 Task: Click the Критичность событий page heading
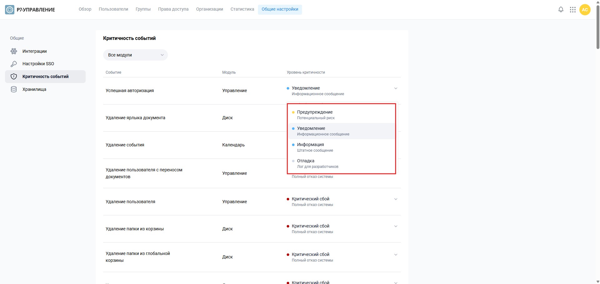[129, 38]
